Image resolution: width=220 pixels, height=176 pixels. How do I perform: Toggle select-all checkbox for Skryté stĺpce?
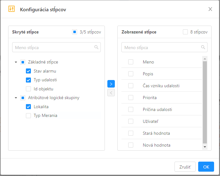pyautogui.click(x=75, y=32)
